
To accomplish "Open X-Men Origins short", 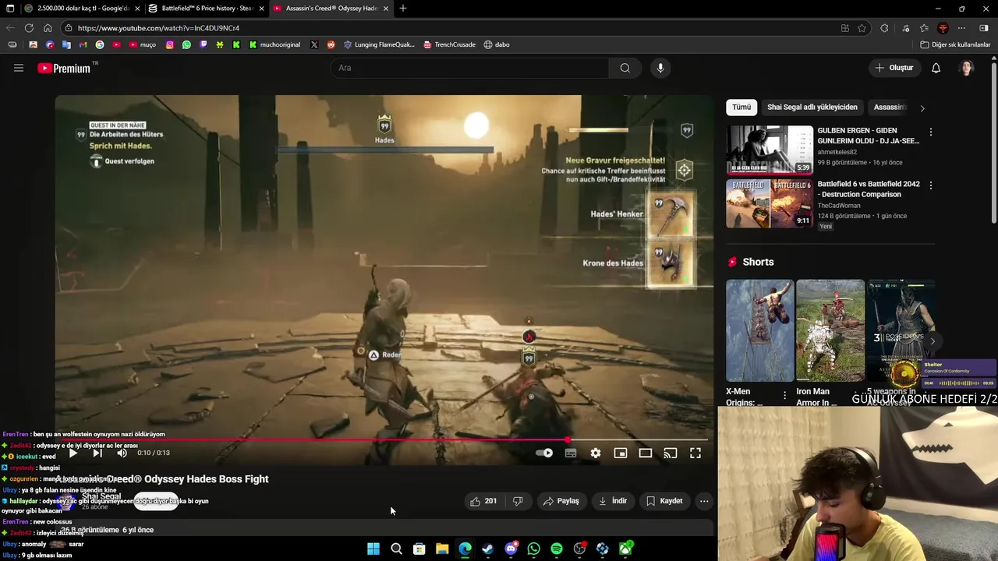I will tap(759, 331).
